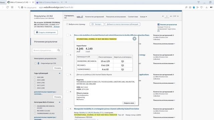The image size is (214, 120).
Task: Go to previous results page arrow
Action: [x=163, y=16]
